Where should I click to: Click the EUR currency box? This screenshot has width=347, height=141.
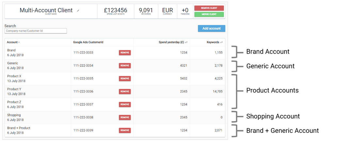[x=167, y=11]
